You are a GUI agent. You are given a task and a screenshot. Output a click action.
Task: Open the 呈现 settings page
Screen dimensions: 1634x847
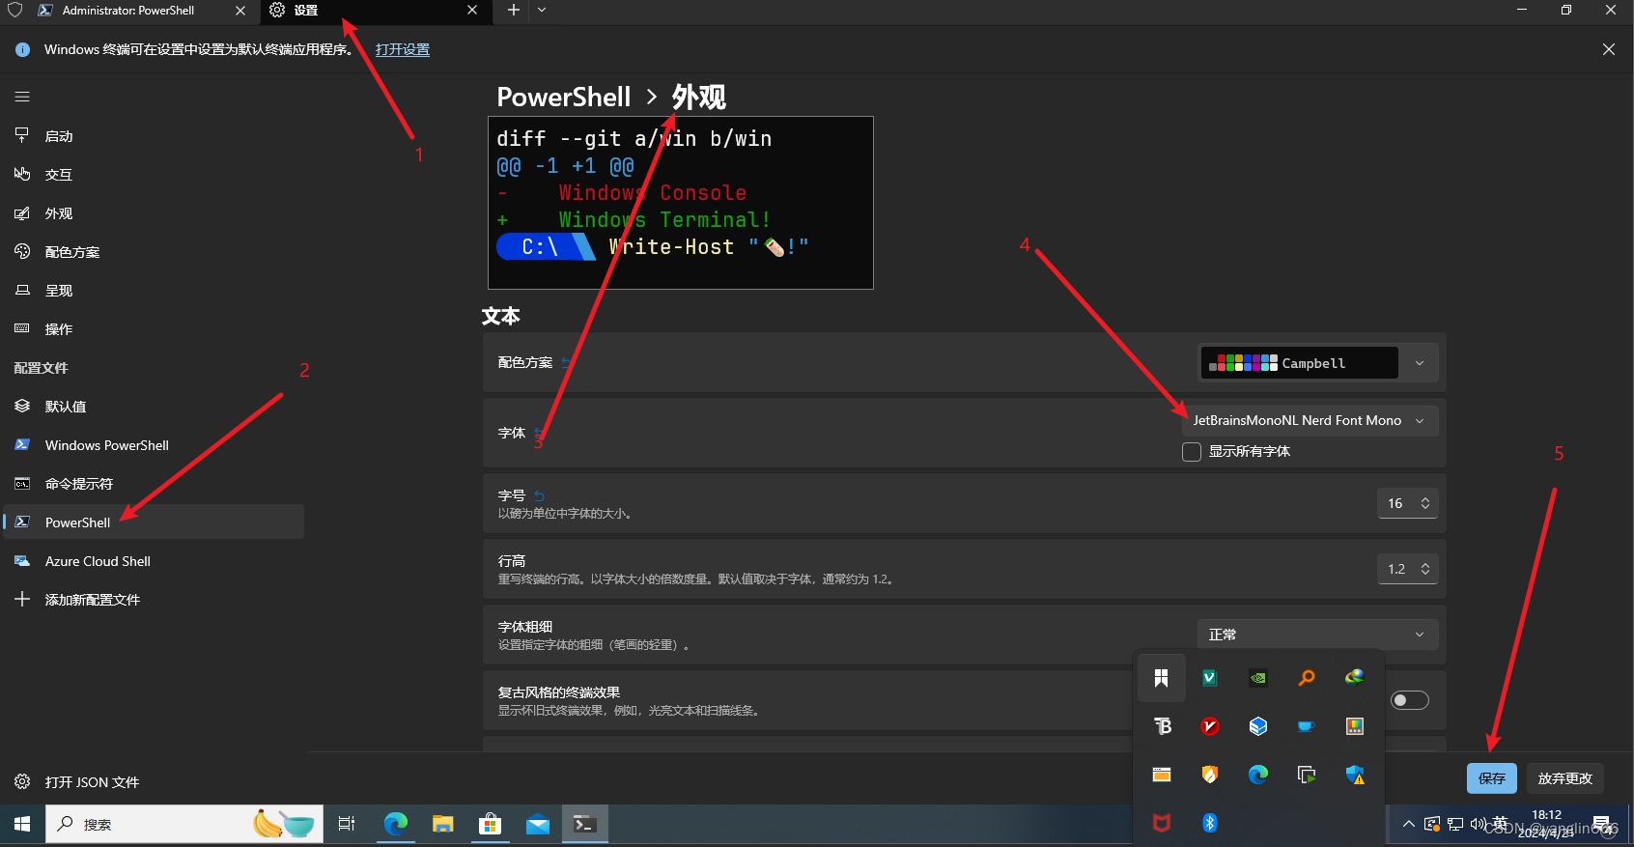[x=155, y=291]
